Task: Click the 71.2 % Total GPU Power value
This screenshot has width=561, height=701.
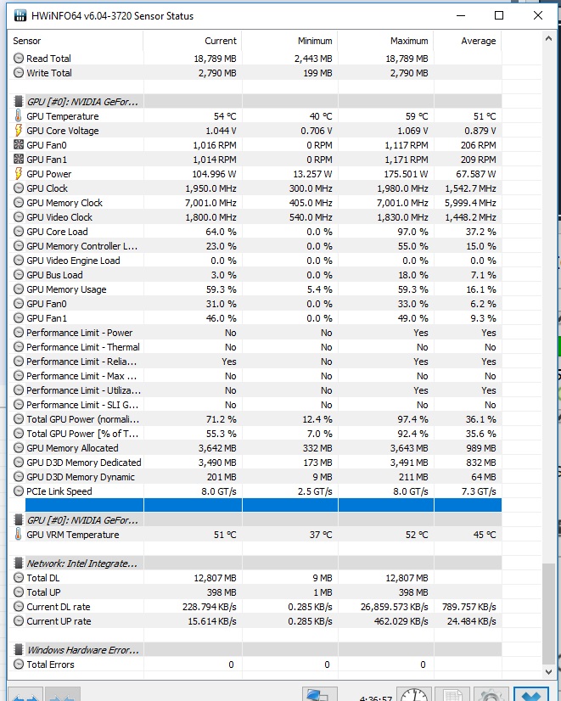Action: click(x=222, y=419)
